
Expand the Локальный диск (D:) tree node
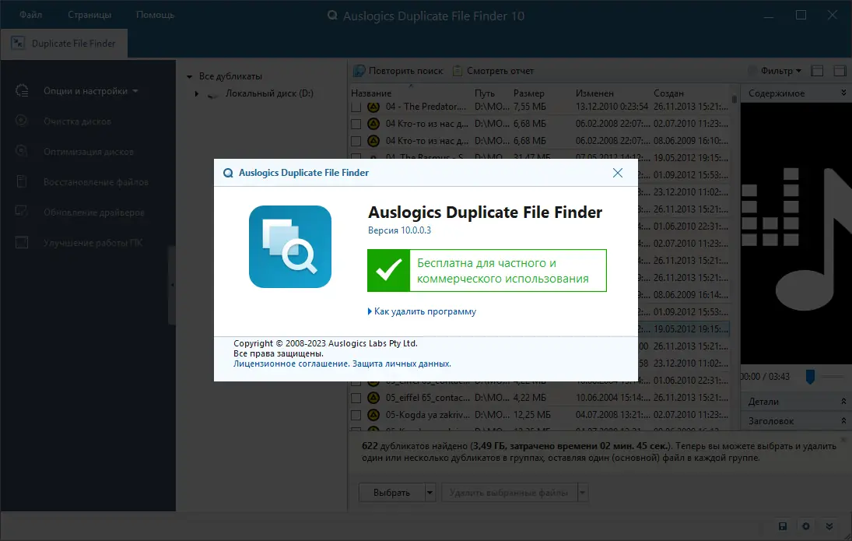(197, 93)
